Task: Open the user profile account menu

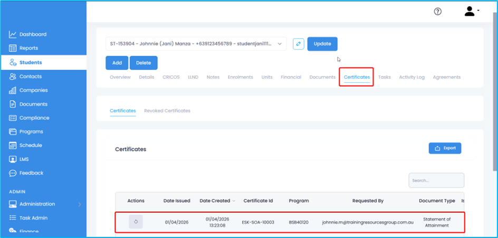Action: coord(471,12)
